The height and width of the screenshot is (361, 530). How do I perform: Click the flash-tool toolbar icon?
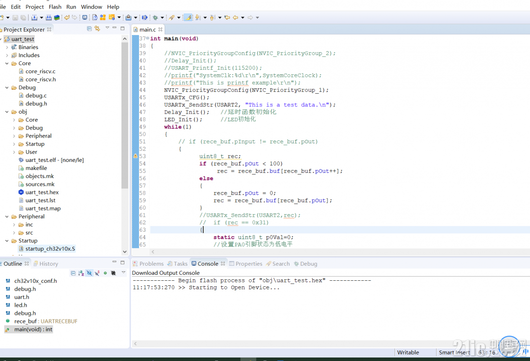(128, 18)
